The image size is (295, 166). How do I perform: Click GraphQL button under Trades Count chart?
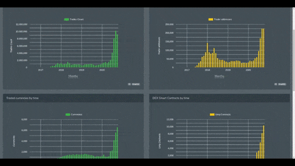[136, 84]
